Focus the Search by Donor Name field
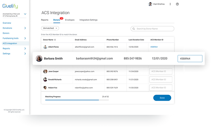This screenshot has height=130, width=212. point(152,29)
